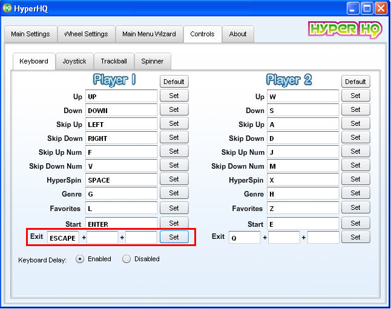Screen dimensions: 391x309
Task: Click the Hyper HQ logo
Action: point(345,30)
